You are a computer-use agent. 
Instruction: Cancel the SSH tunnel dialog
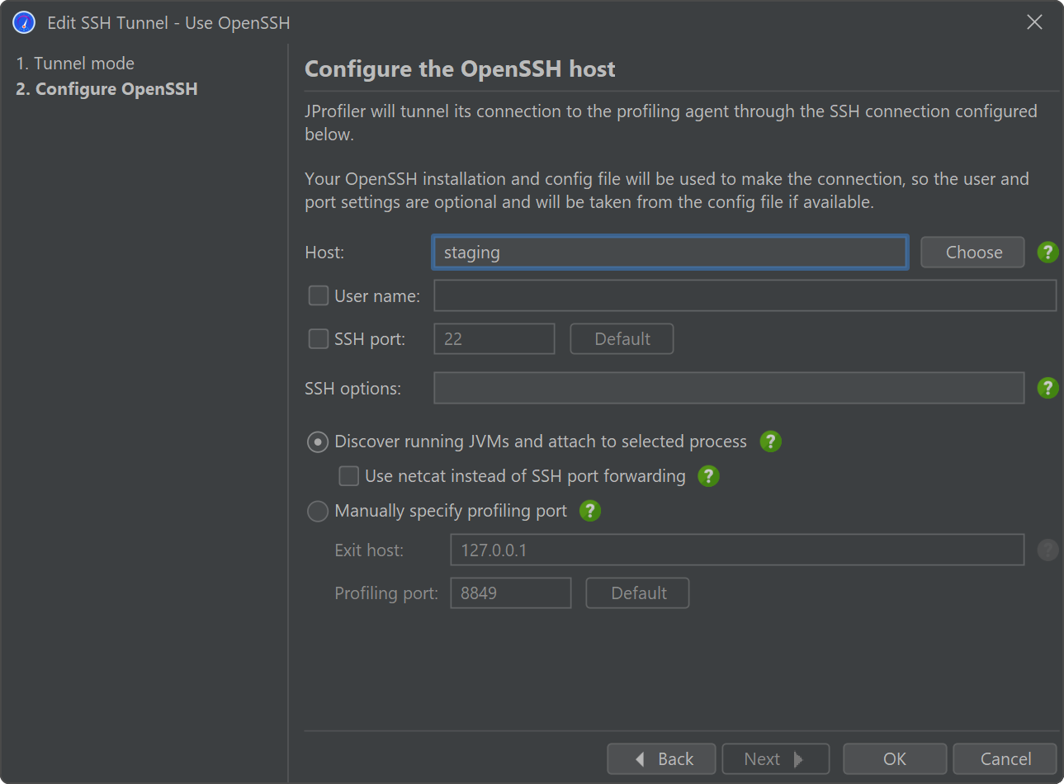point(1005,758)
